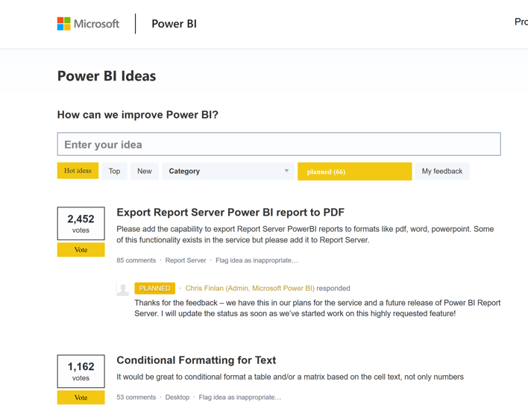Viewport: 528px width, 408px height.
Task: Select the Hot ideas filter
Action: pyautogui.click(x=78, y=171)
